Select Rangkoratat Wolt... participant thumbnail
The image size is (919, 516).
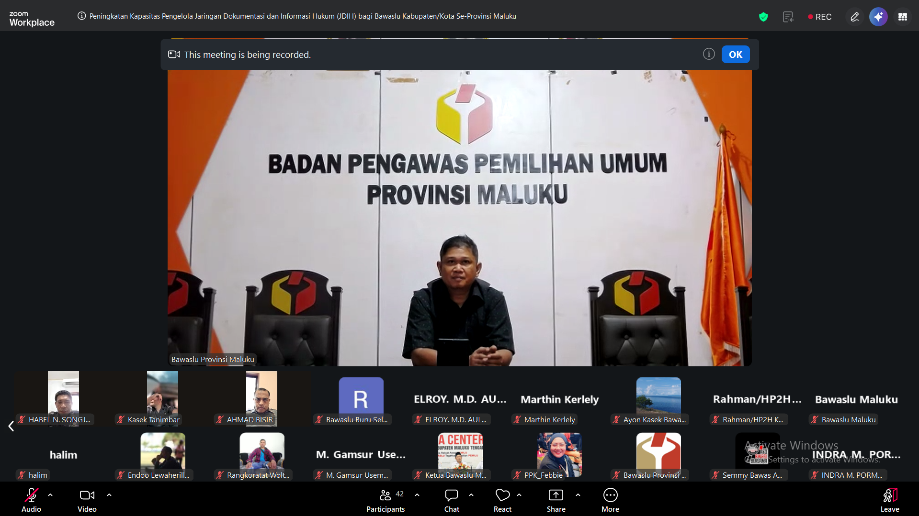[x=261, y=454]
